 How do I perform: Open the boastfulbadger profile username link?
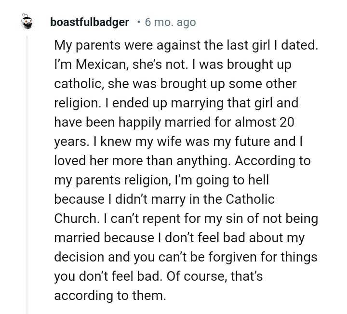[x=90, y=22]
